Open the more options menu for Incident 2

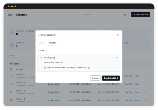tap(146, 84)
